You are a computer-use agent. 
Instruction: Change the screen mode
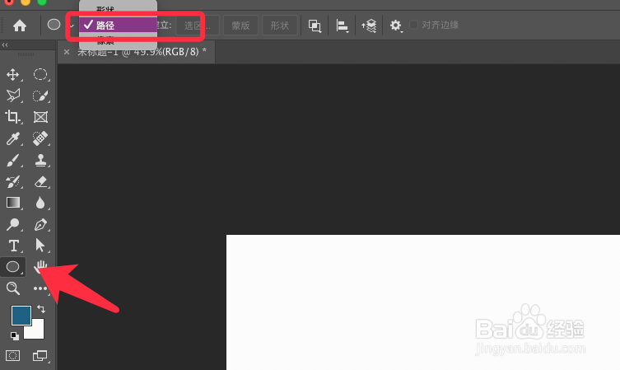click(x=40, y=355)
